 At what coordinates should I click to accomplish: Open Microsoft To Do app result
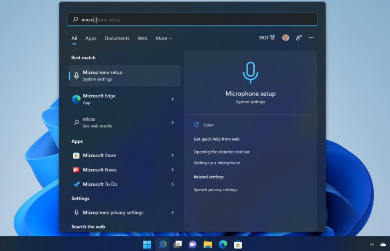(x=100, y=184)
